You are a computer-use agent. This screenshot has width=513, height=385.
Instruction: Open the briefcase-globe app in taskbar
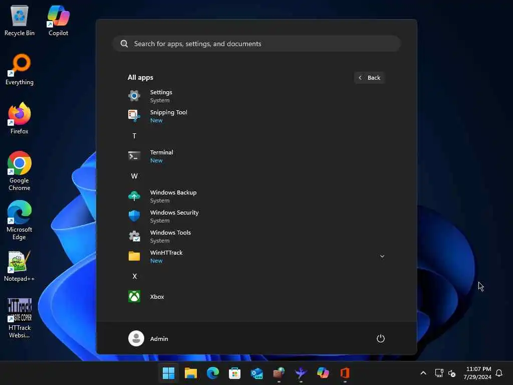(279, 373)
